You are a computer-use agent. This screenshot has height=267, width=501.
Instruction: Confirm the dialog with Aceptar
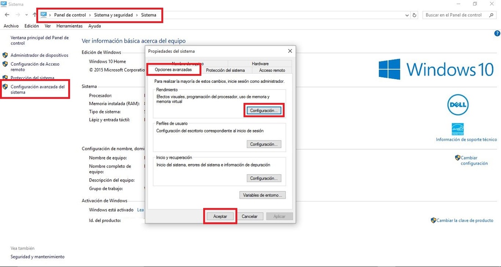(x=220, y=216)
